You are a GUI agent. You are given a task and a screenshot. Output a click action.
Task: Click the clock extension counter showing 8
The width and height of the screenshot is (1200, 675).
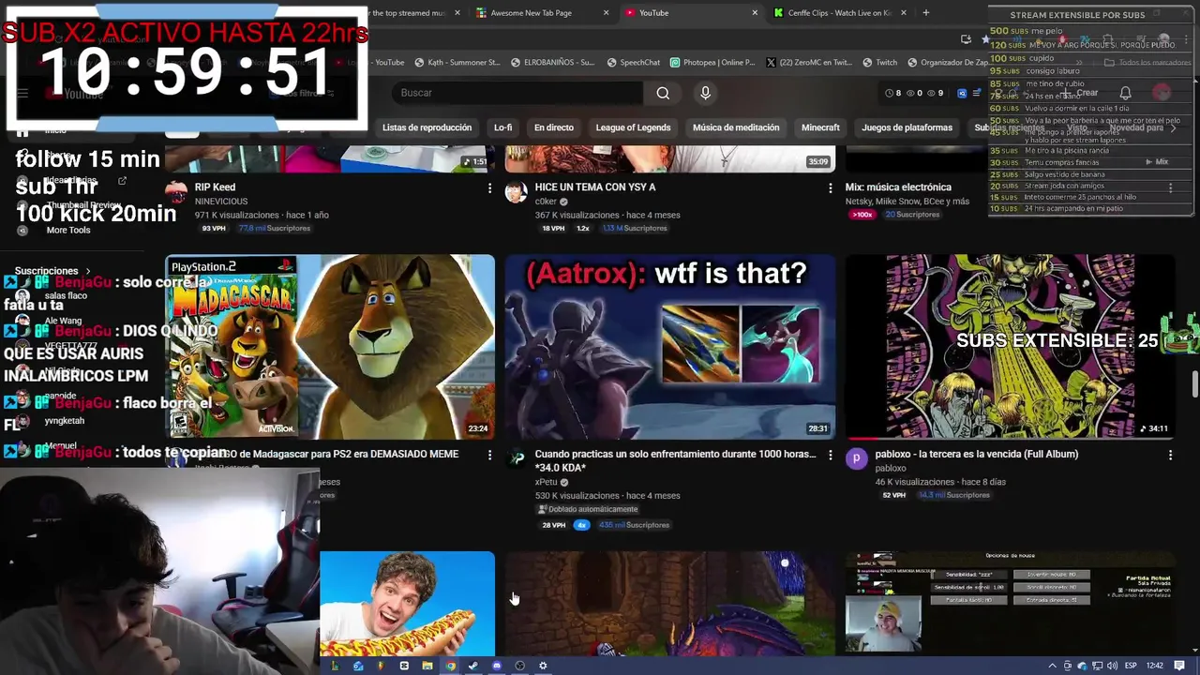tap(892, 93)
